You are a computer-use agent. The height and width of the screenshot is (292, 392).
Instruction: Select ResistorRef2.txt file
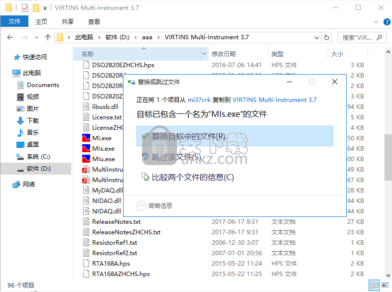(115, 253)
